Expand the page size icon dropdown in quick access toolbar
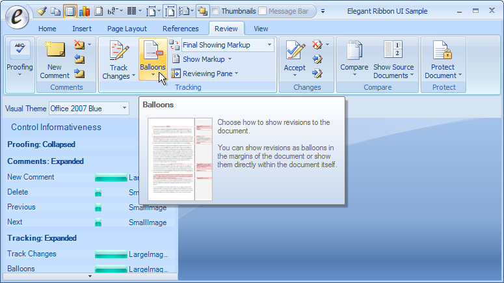504x283 pixels. (159, 11)
